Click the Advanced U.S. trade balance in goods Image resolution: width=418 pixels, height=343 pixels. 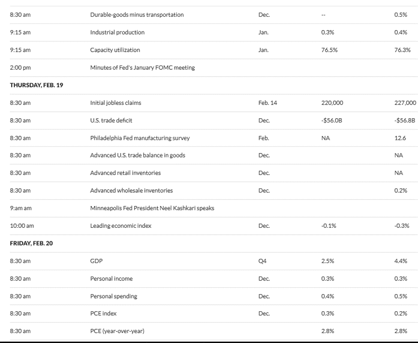pyautogui.click(x=138, y=155)
